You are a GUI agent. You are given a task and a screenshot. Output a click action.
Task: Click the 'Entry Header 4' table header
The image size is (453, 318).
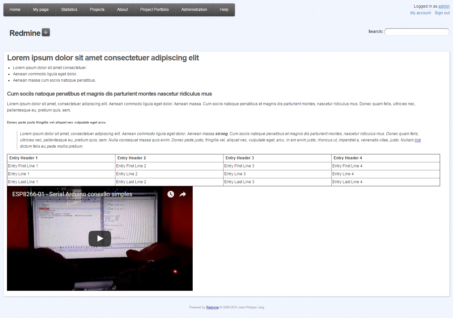(x=386, y=158)
